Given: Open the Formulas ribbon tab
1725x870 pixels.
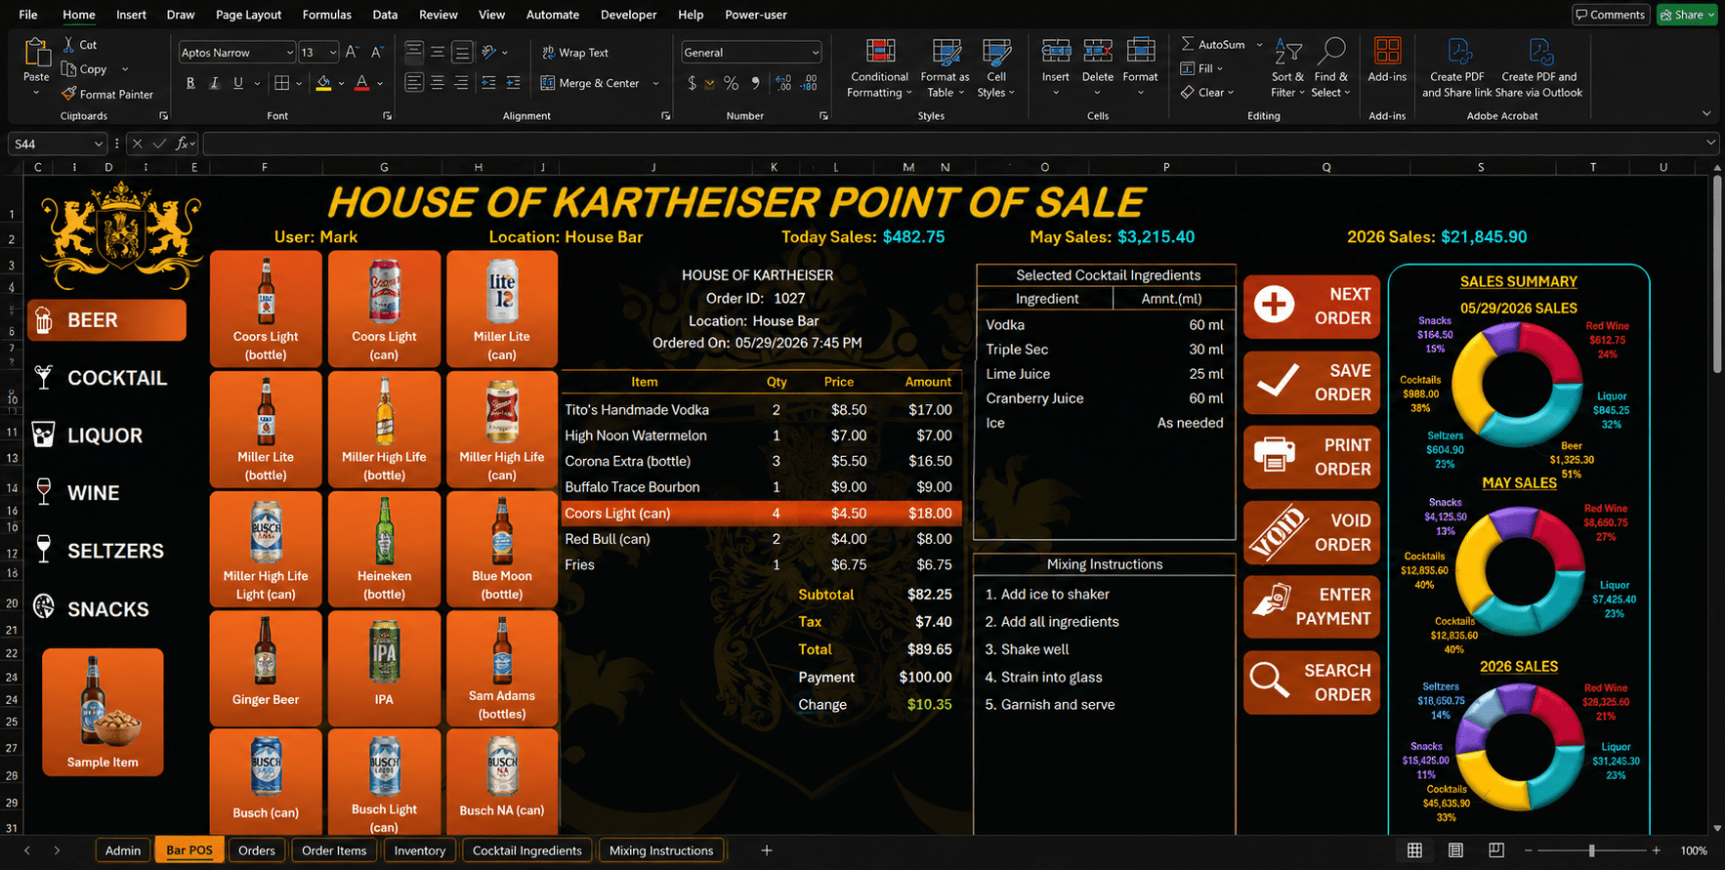Looking at the screenshot, I should [326, 15].
